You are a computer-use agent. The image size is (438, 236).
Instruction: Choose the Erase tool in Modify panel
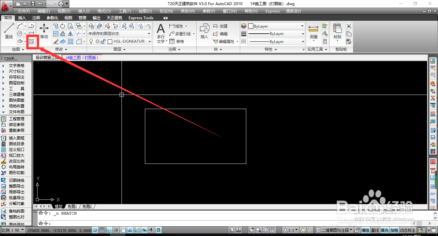[x=56, y=41]
